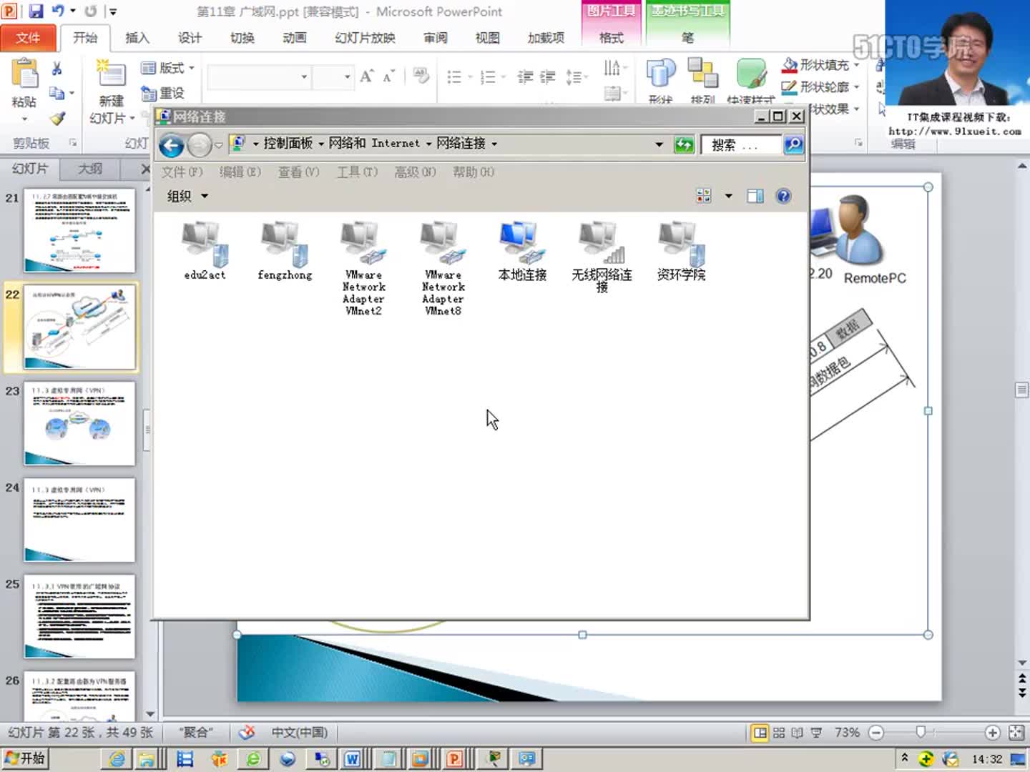Click the increase font size icon
The width and height of the screenshot is (1030, 772).
[367, 76]
